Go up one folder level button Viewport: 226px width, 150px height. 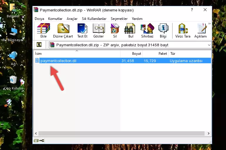[39, 45]
